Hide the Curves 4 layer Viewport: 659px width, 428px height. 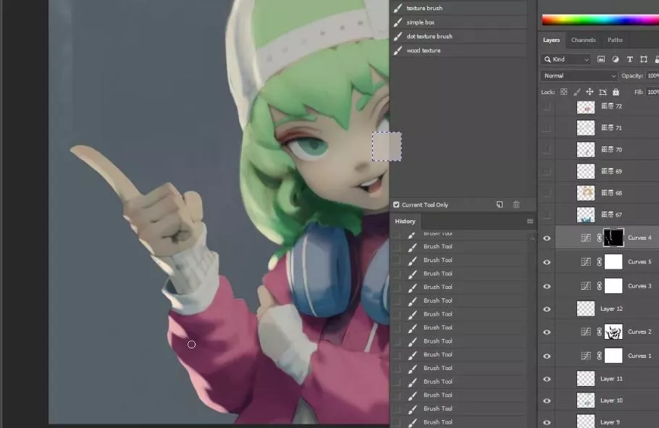[547, 238]
